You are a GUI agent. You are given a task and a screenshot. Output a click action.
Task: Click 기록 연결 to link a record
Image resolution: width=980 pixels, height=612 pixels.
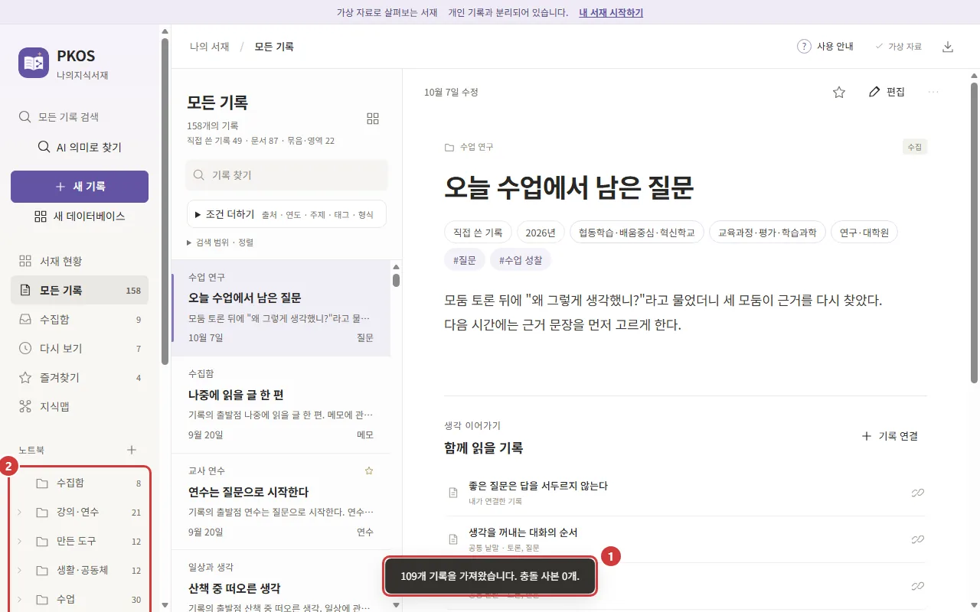point(890,436)
